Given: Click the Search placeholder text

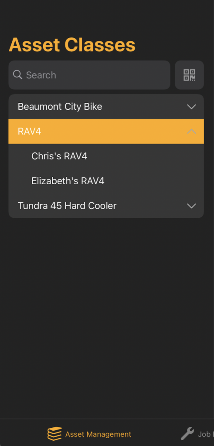Looking at the screenshot, I should [x=41, y=75].
